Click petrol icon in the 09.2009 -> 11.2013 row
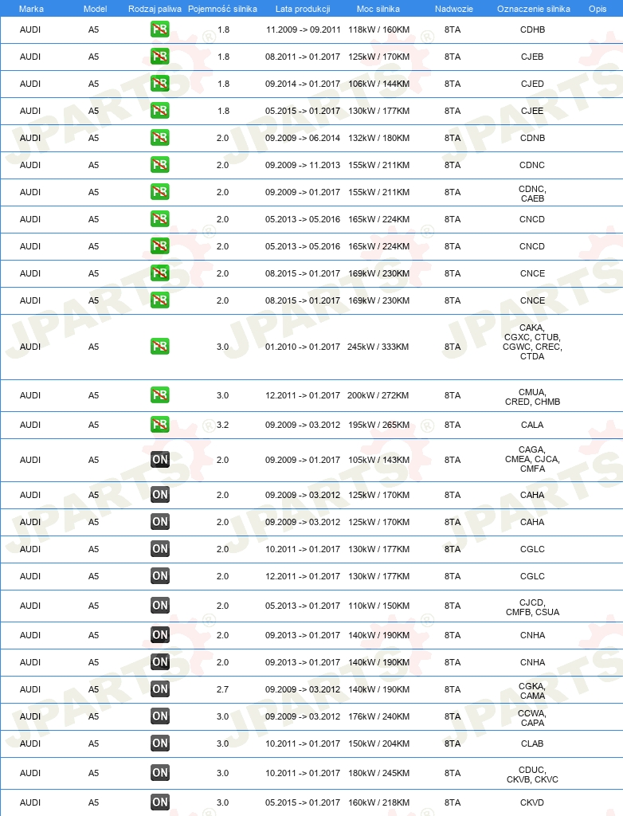This screenshot has height=816, width=623. [160, 165]
